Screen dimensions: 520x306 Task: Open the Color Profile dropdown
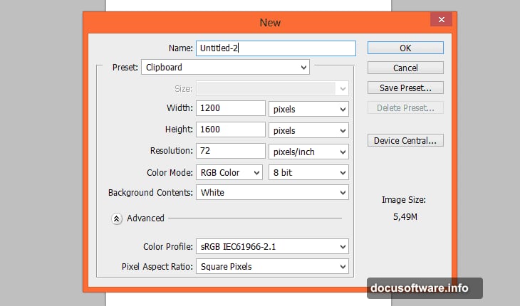tap(272, 246)
